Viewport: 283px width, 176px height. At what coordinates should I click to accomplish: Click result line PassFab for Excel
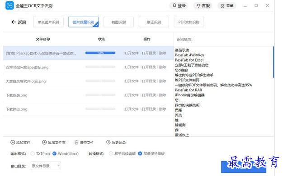(x=189, y=60)
